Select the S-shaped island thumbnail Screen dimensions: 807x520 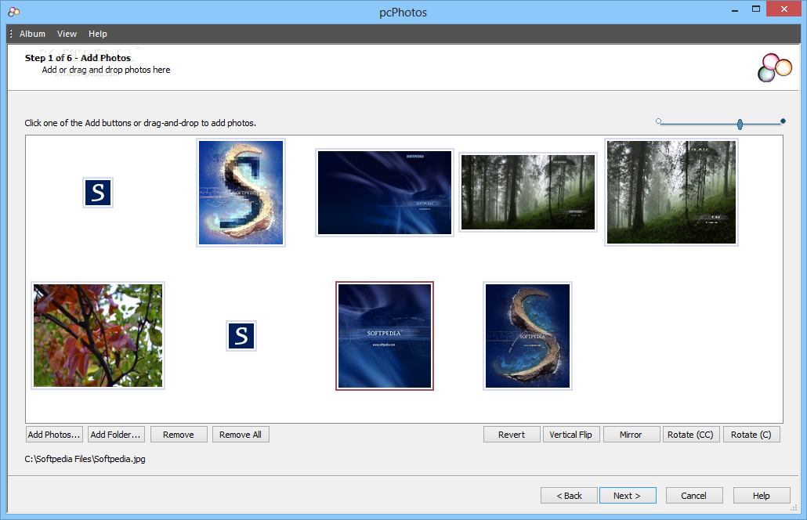(x=527, y=336)
